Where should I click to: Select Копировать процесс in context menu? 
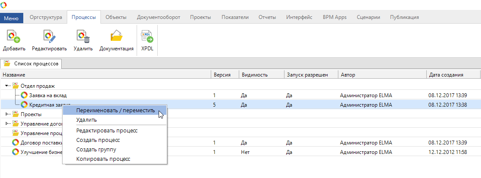(103, 159)
